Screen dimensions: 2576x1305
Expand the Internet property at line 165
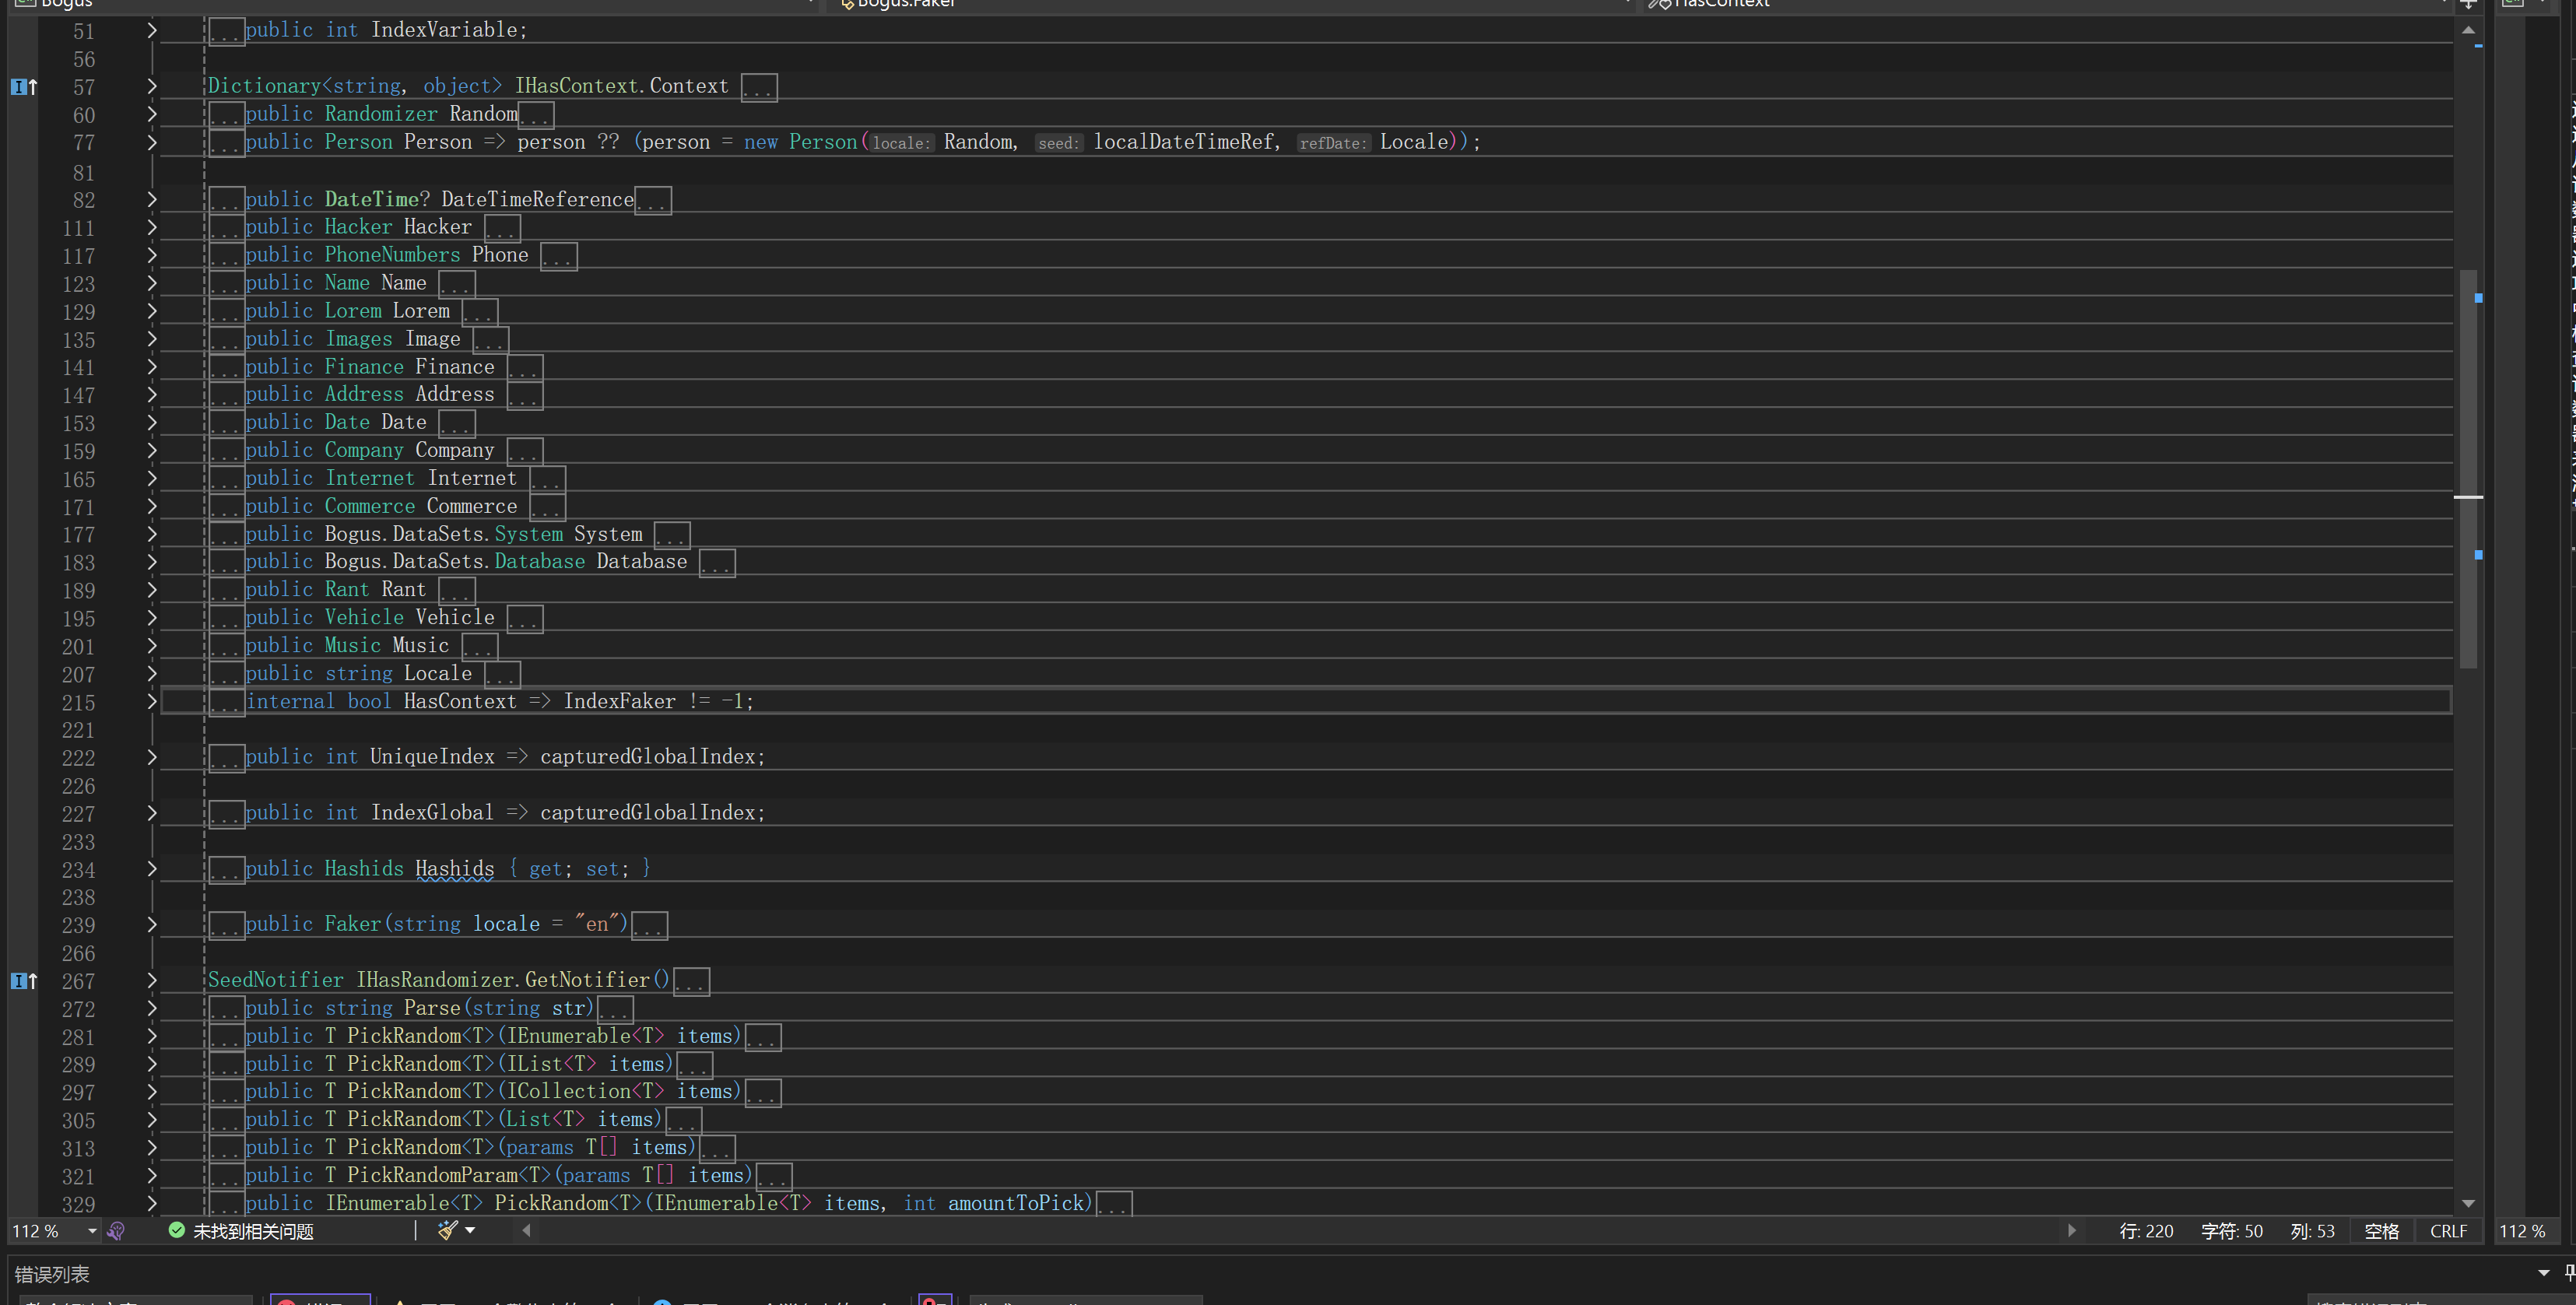pos(152,478)
